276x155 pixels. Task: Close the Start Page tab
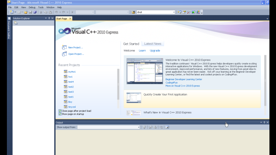(x=70, y=19)
